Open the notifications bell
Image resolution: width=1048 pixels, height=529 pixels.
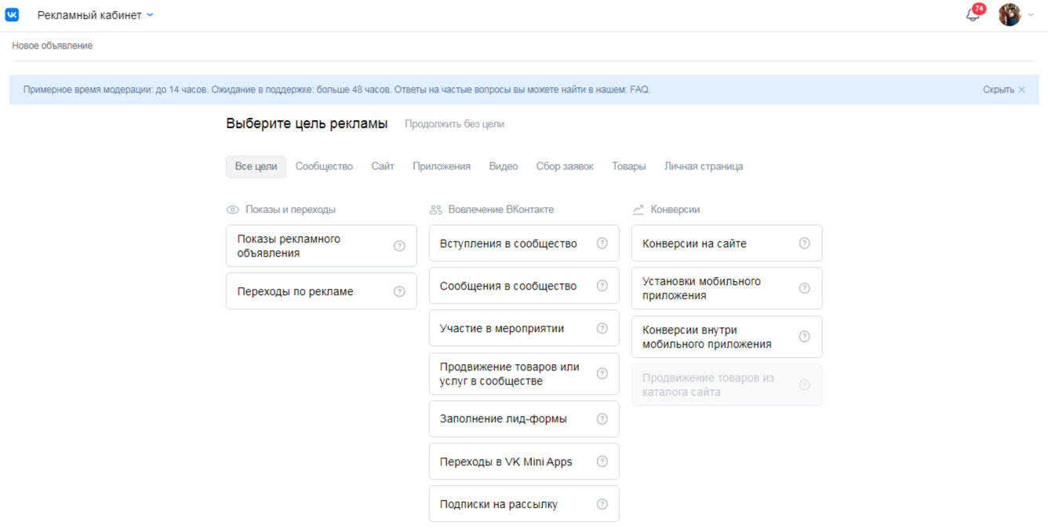click(973, 15)
